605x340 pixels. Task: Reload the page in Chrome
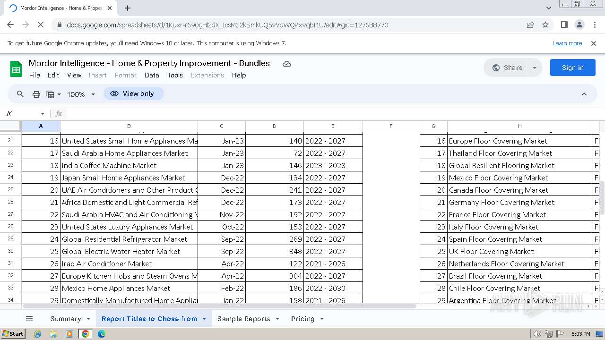pyautogui.click(x=41, y=25)
